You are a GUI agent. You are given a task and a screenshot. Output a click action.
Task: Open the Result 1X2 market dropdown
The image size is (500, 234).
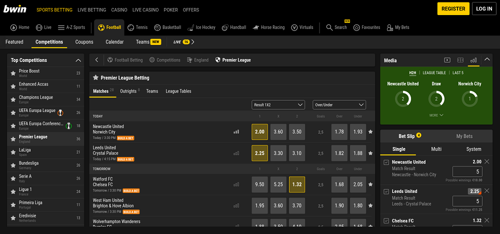(x=278, y=104)
